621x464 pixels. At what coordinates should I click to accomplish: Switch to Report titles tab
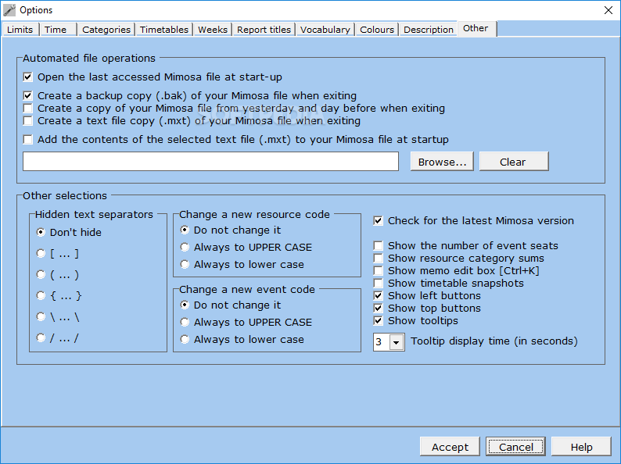[264, 30]
